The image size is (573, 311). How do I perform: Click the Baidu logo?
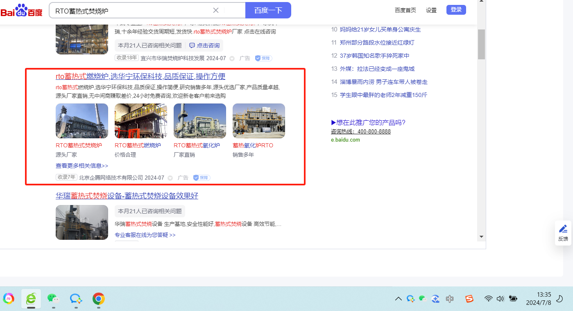tap(21, 10)
